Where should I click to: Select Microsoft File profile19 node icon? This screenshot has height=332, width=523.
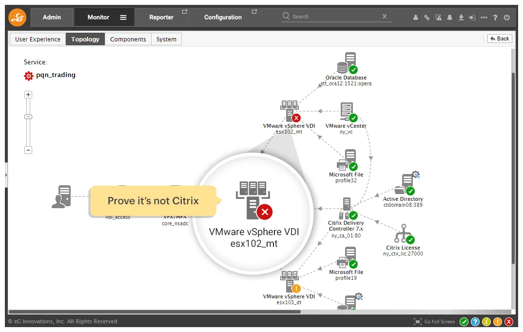coord(347,257)
